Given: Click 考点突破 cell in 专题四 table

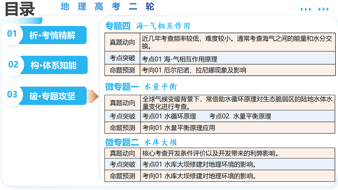Looking at the screenshot, I should click(x=123, y=58).
